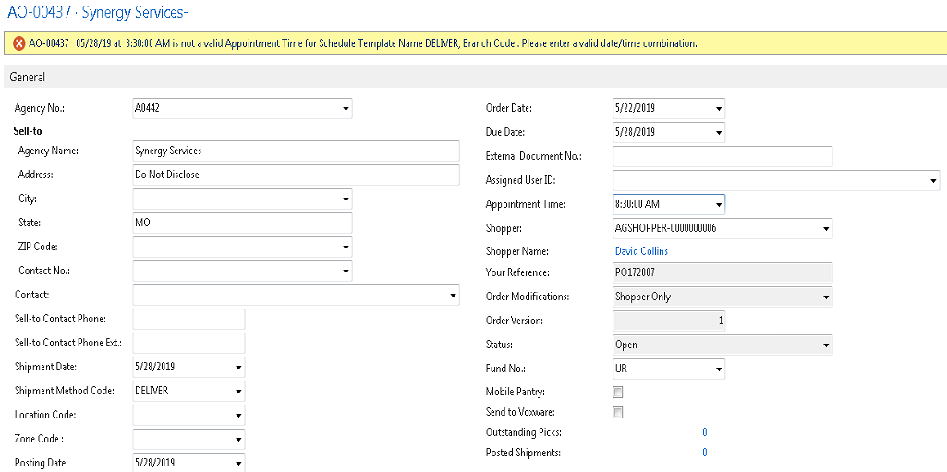Collapse the General section header
The height and width of the screenshot is (472, 947).
click(x=28, y=78)
